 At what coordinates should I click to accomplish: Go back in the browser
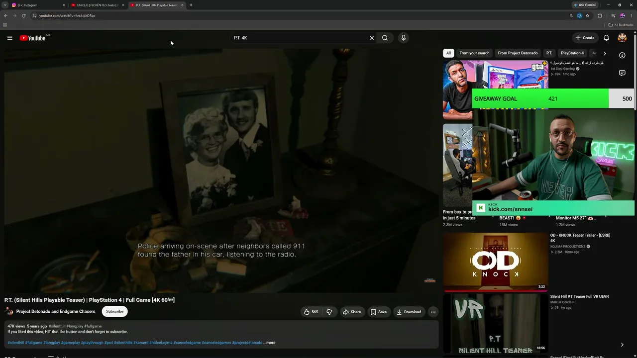click(x=5, y=15)
